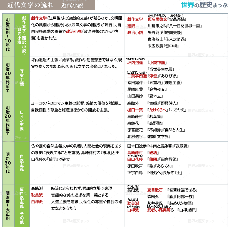Image resolution: width=229 pixels, height=229 pixels.
Task: Click 徳田秋声 author name
Action: coord(135,166)
